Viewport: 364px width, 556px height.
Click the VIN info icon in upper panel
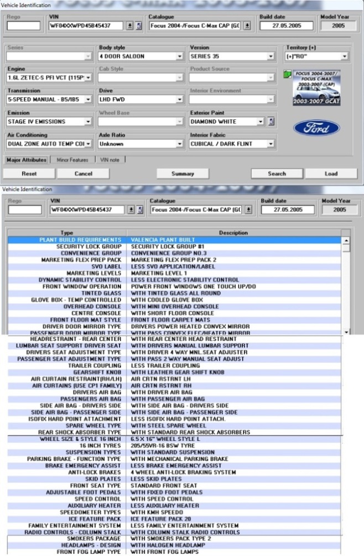point(139,25)
